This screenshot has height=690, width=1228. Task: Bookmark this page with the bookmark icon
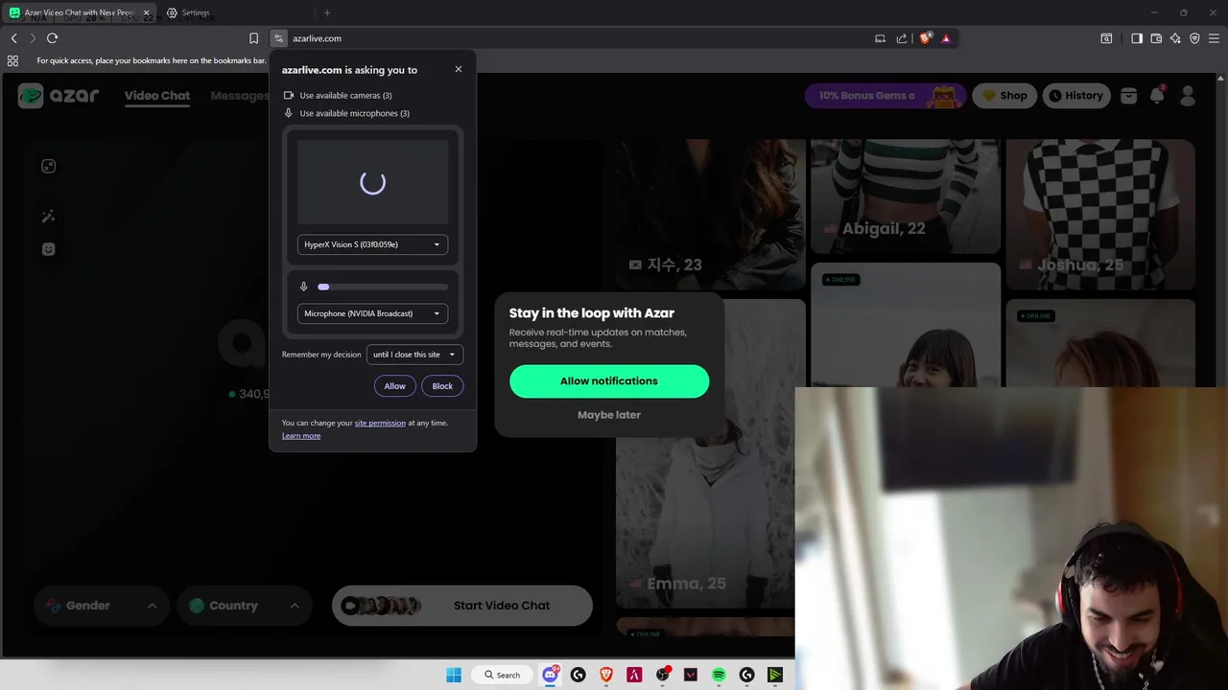[253, 38]
